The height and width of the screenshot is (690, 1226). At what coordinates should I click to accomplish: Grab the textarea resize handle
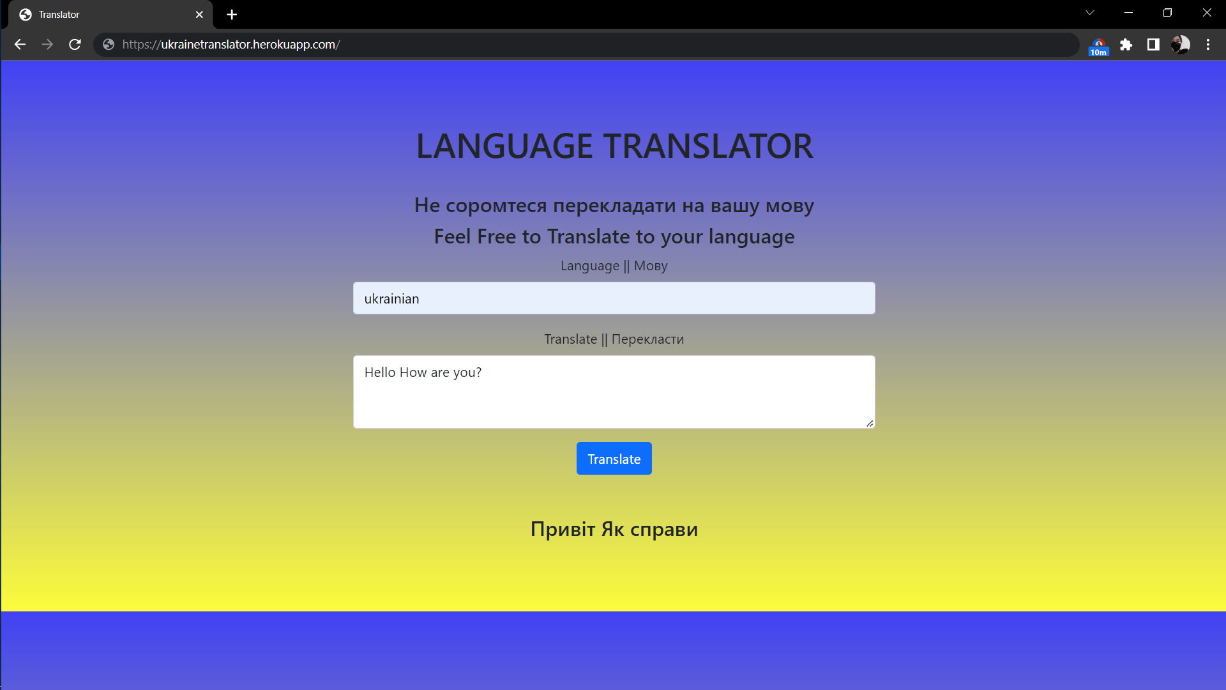tap(870, 423)
